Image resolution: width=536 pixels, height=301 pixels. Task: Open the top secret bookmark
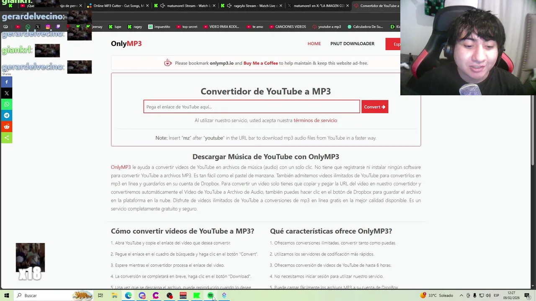187,27
